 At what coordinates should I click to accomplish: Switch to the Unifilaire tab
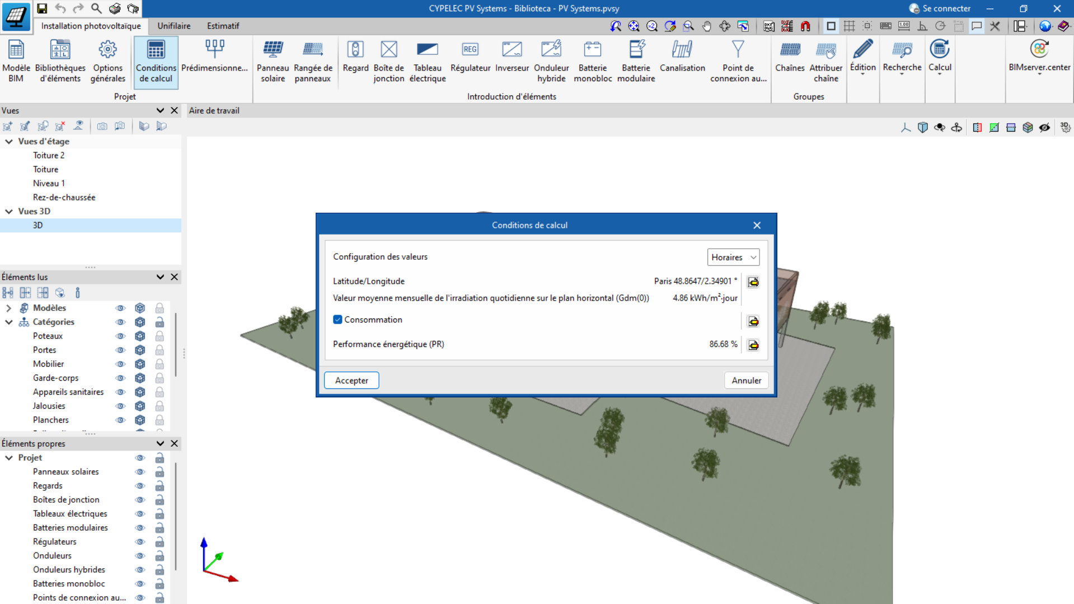click(x=173, y=26)
